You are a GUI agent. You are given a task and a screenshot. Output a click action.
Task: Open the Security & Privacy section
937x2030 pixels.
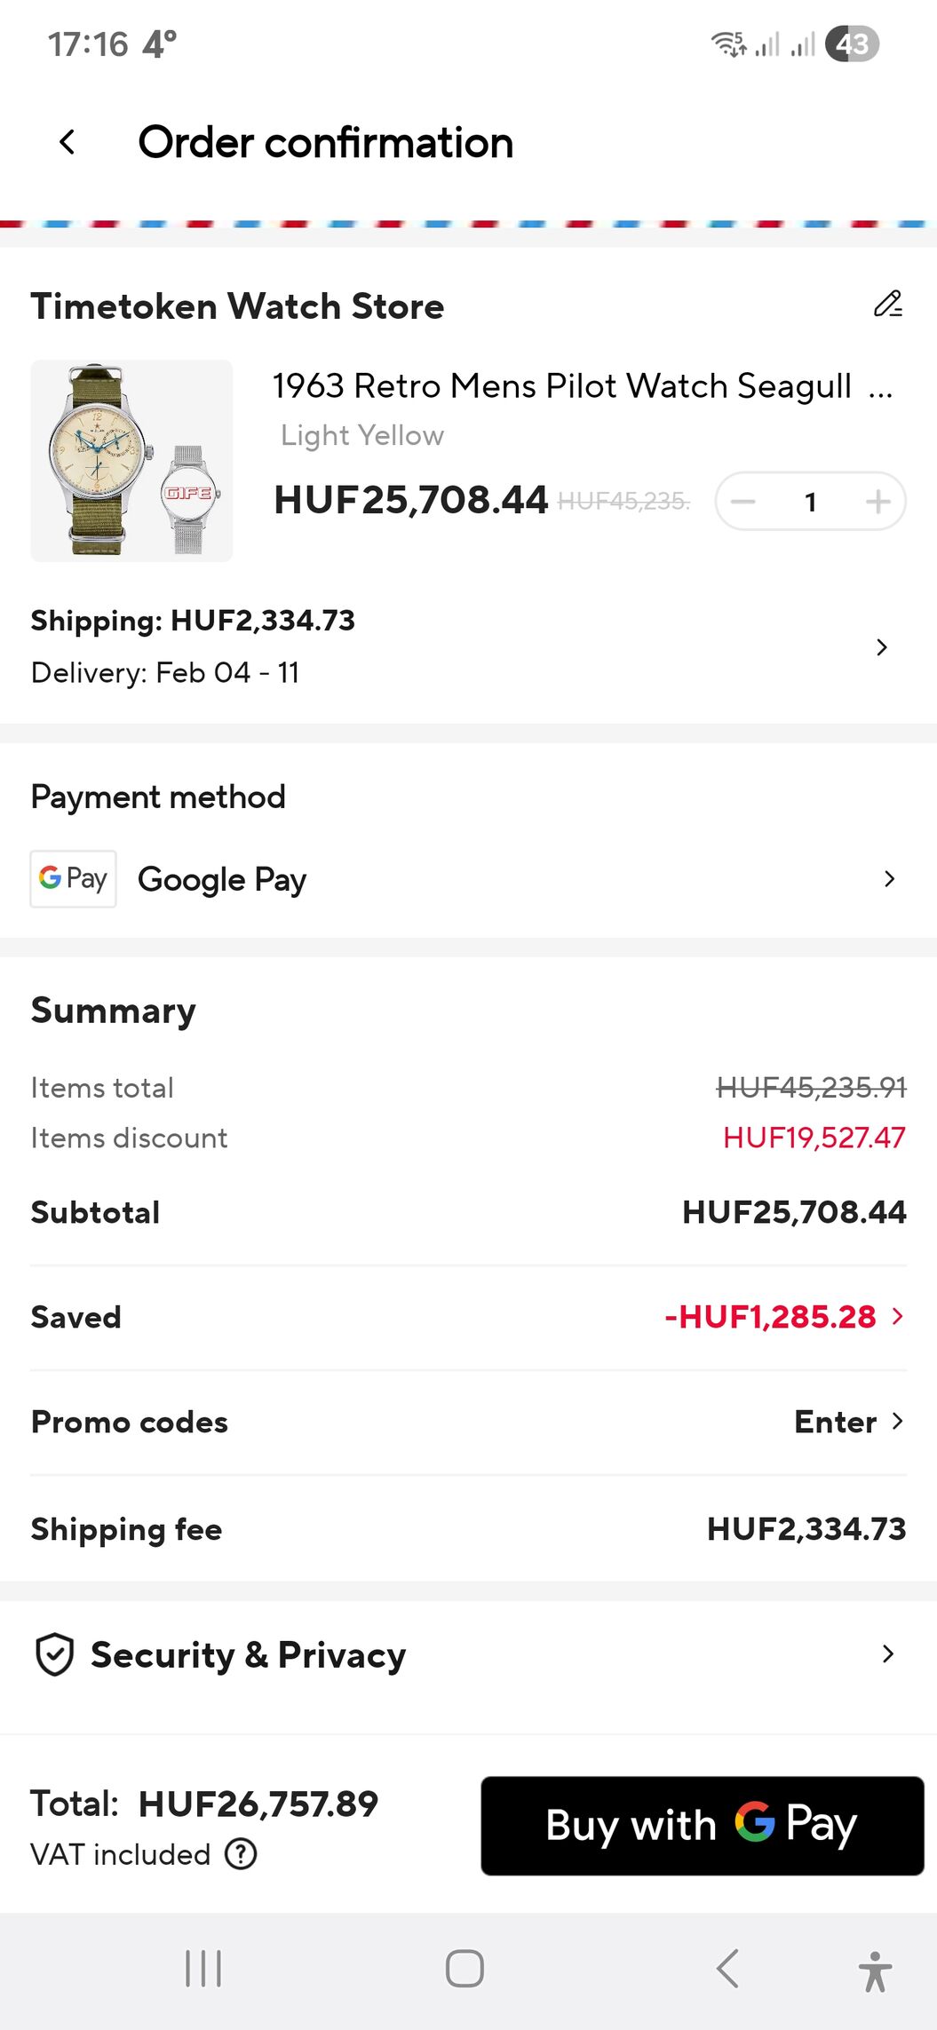point(886,1654)
